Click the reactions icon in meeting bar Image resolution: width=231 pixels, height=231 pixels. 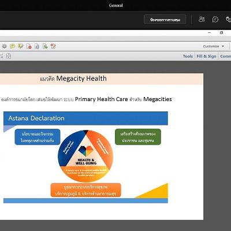tap(229, 20)
